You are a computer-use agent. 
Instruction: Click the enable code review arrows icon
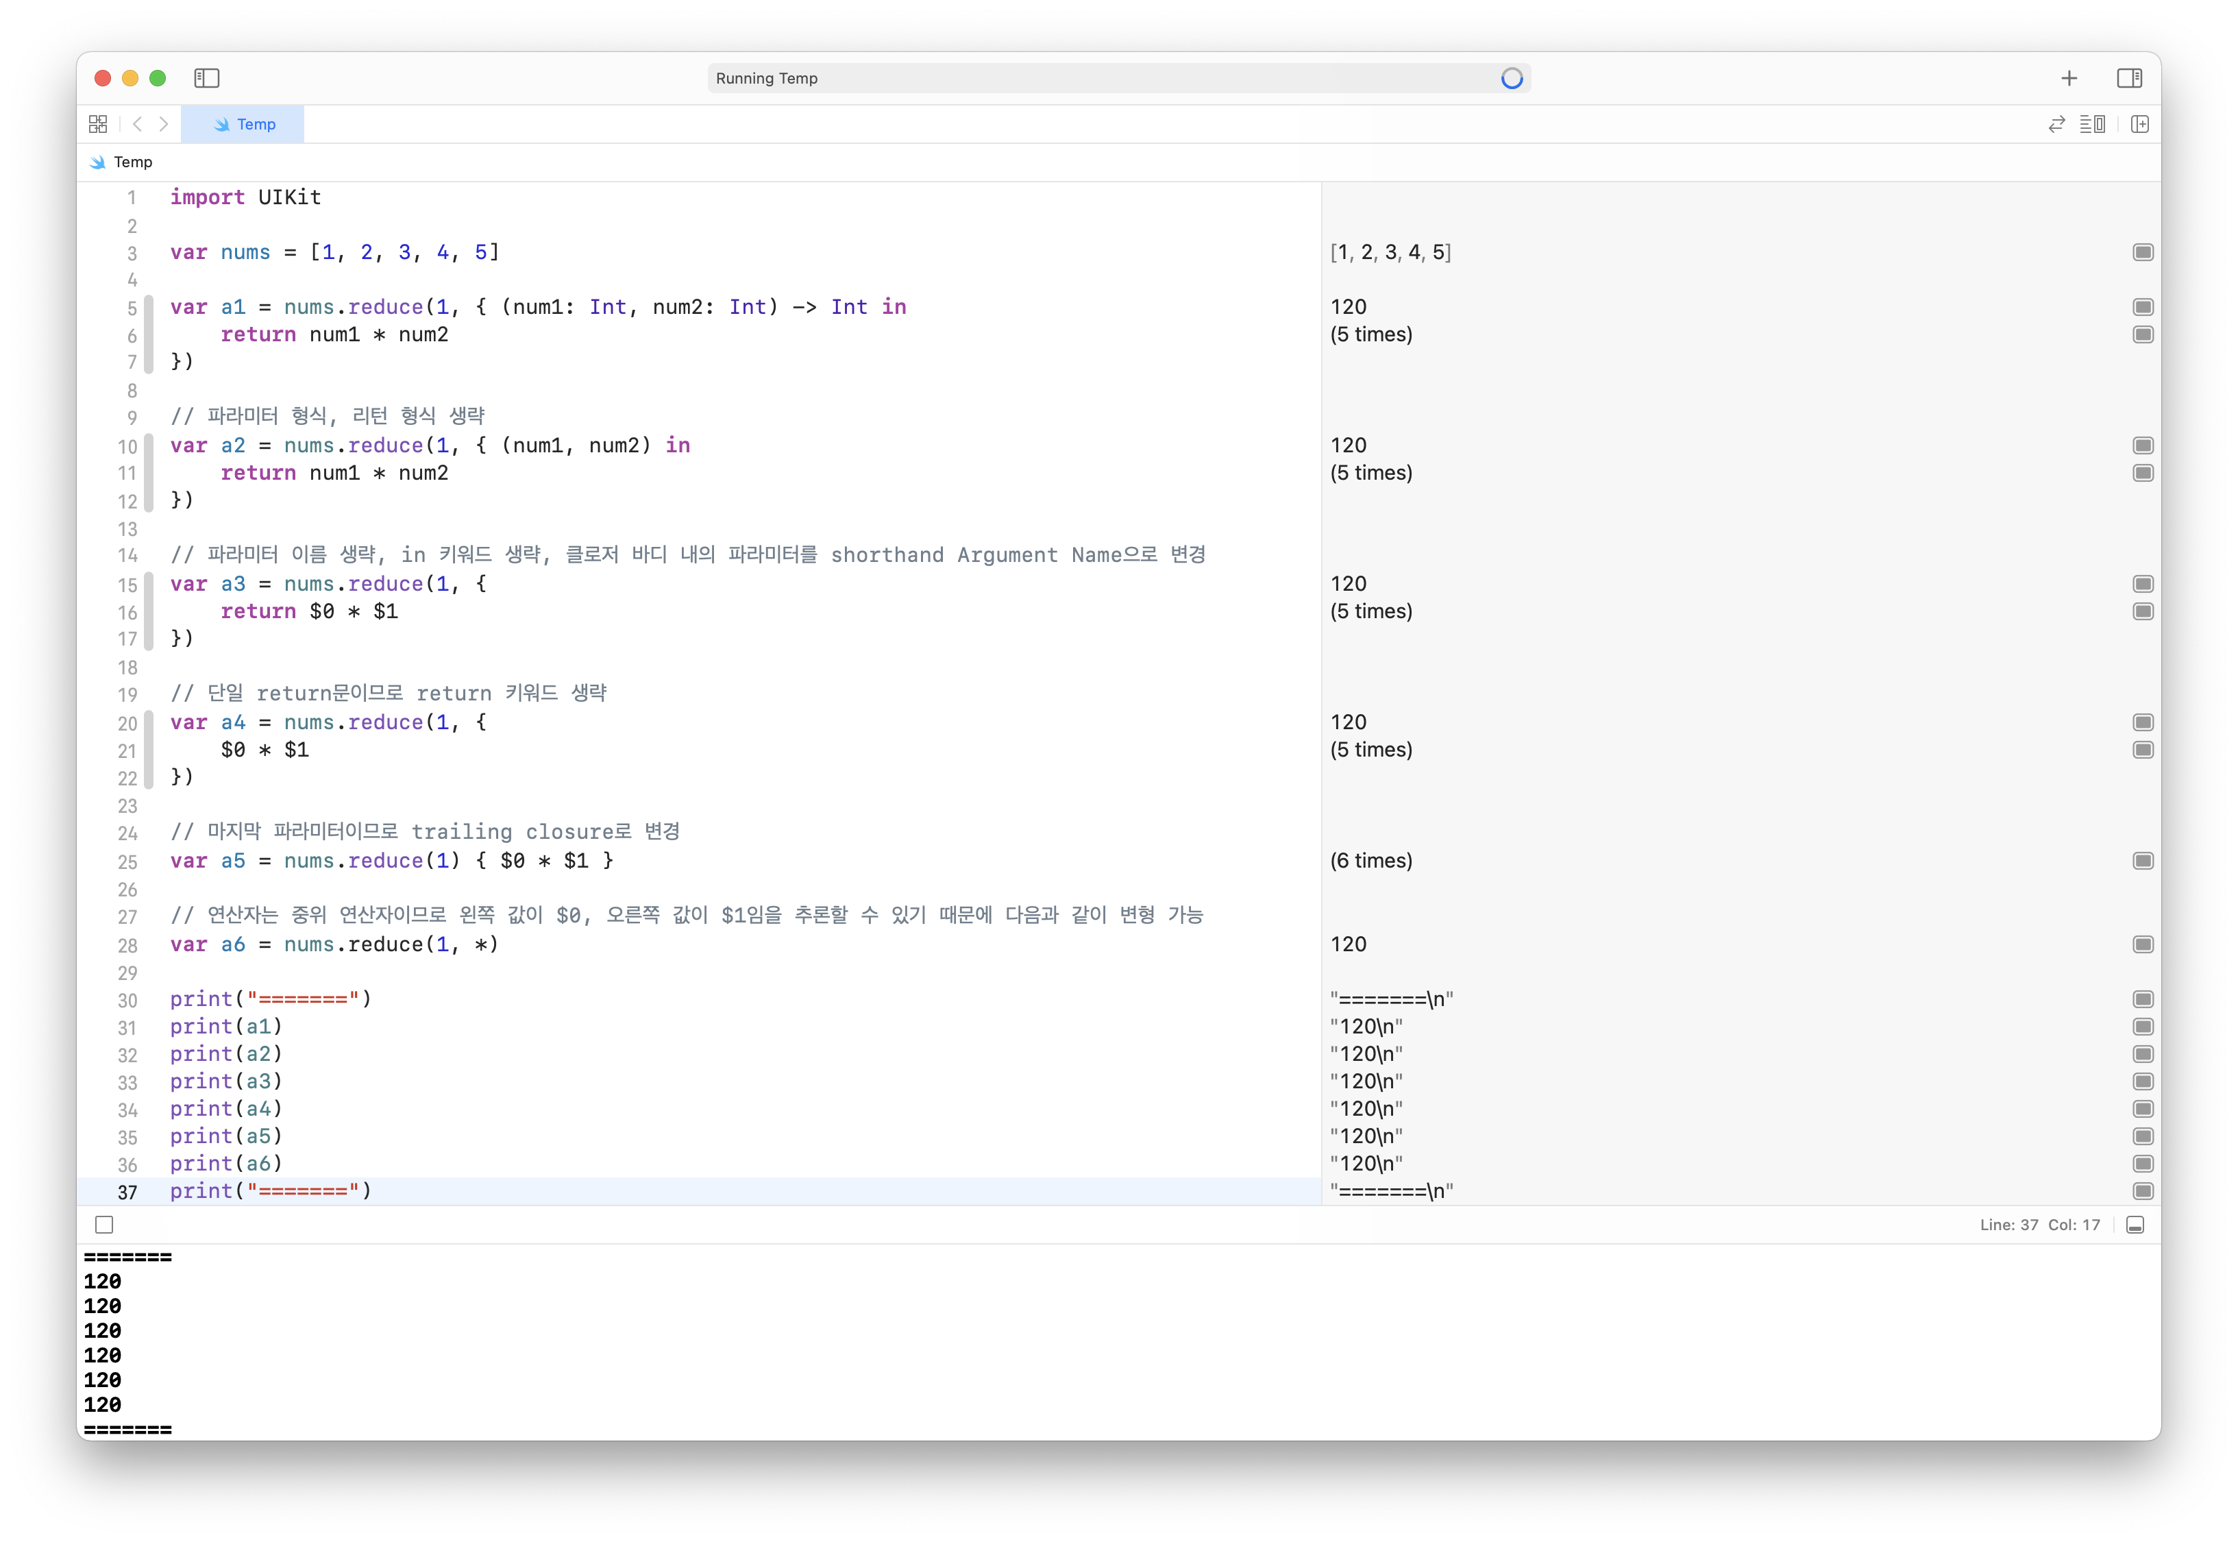(2056, 123)
